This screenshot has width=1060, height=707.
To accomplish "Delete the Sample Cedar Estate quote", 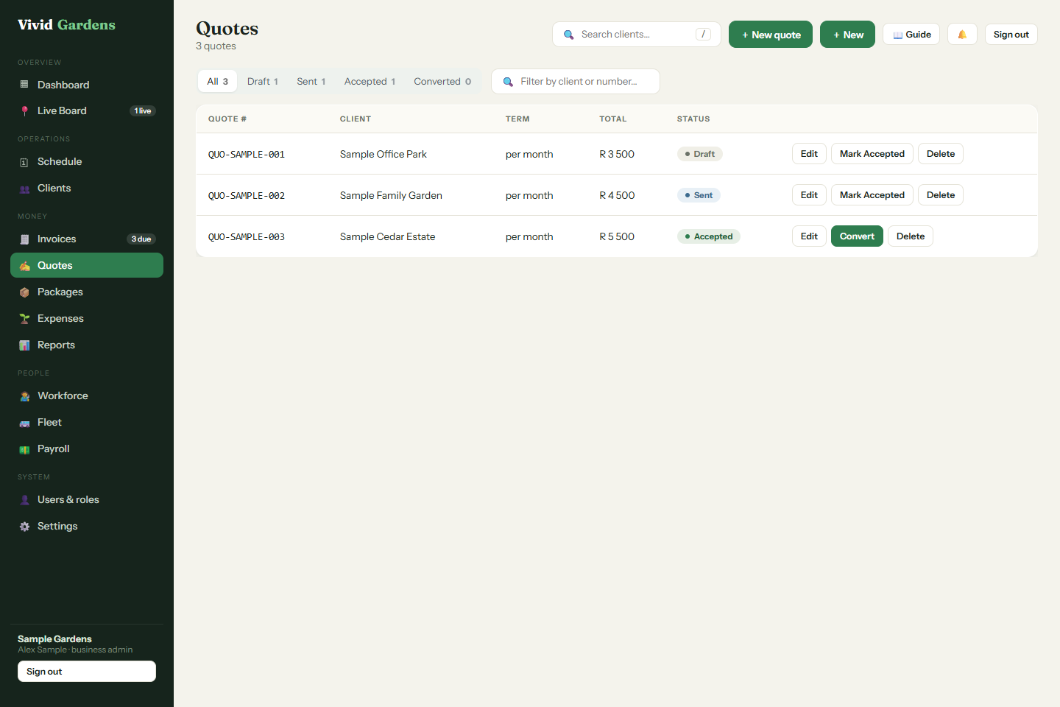I will (911, 236).
